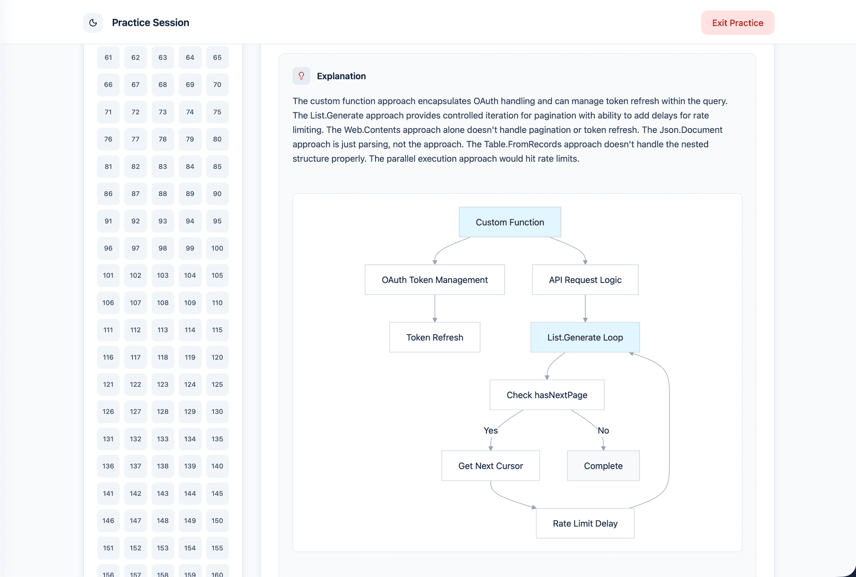
Task: Click the Check hasNextPage node
Action: pyautogui.click(x=547, y=395)
